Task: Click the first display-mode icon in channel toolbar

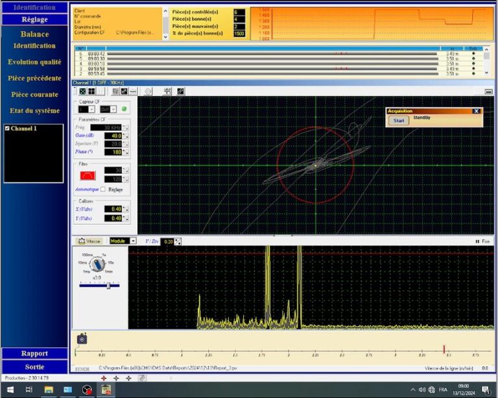Action: click(83, 91)
